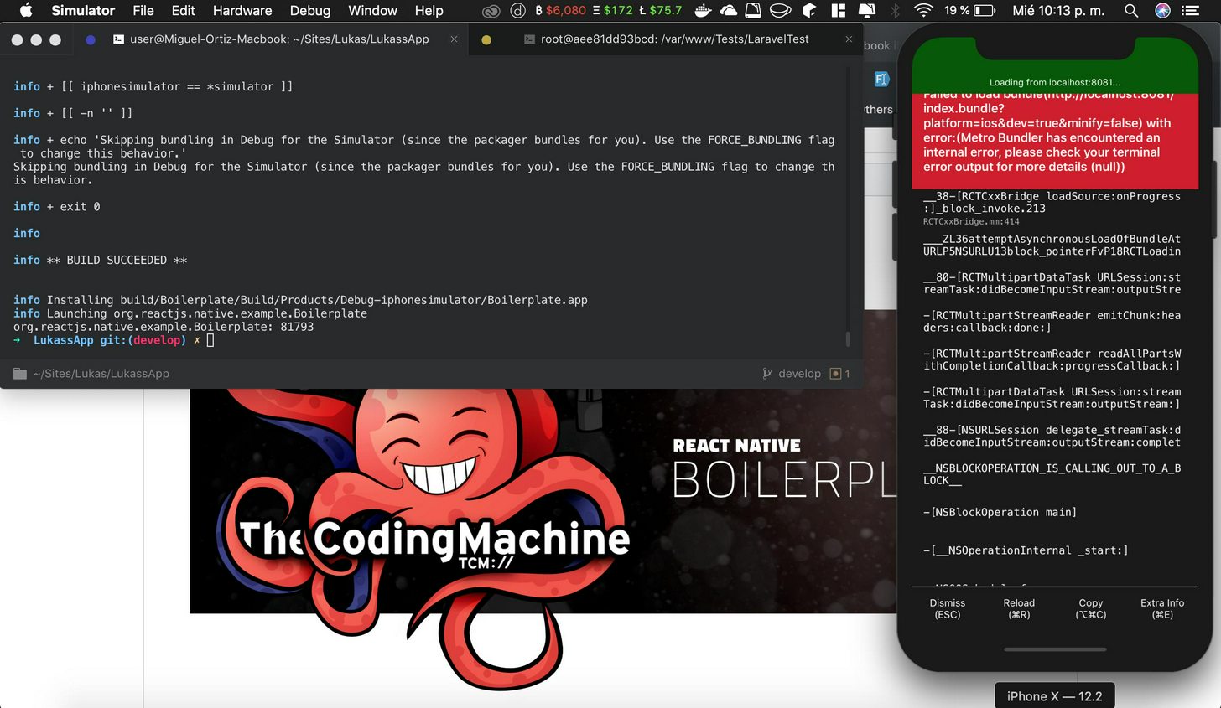Open the File menu
The height and width of the screenshot is (708, 1221).
coord(143,11)
